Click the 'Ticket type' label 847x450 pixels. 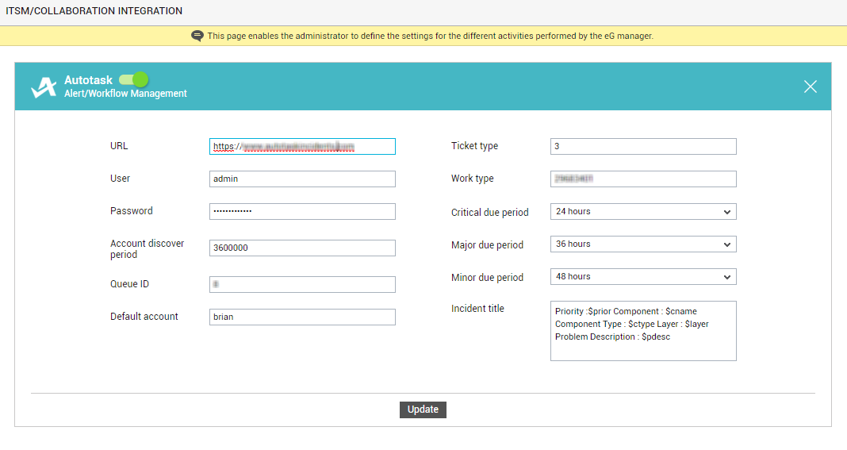[x=474, y=146]
